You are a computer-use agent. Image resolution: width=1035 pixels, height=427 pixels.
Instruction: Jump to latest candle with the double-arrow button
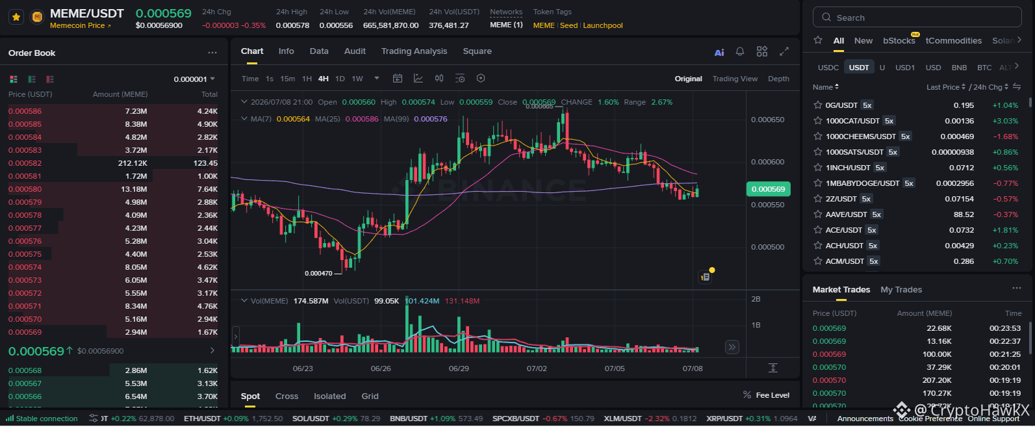(x=732, y=347)
